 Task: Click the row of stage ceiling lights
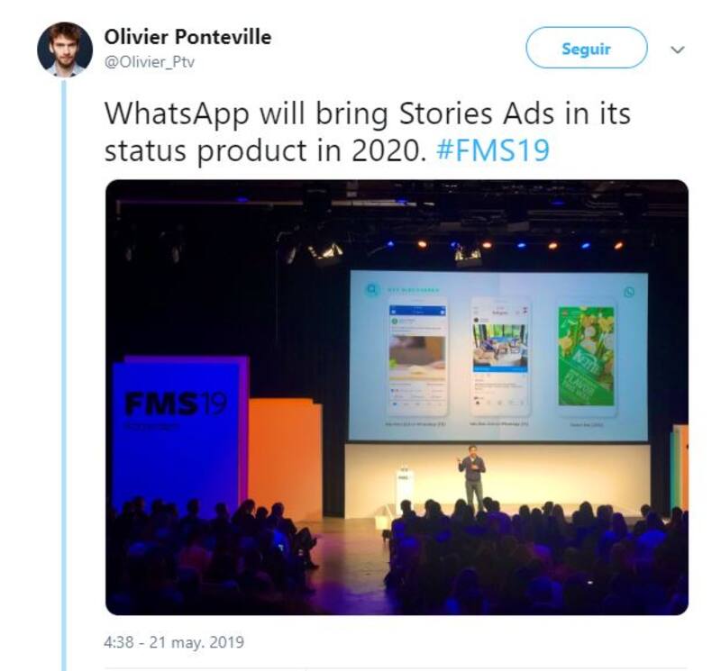click(505, 244)
